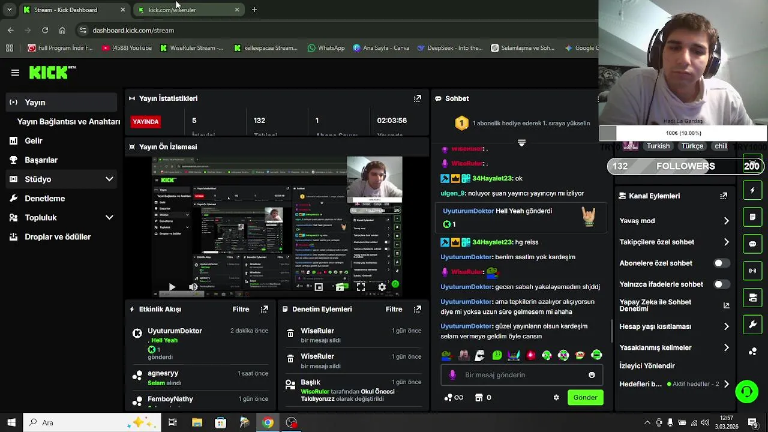Click the first pepe emote

446,355
